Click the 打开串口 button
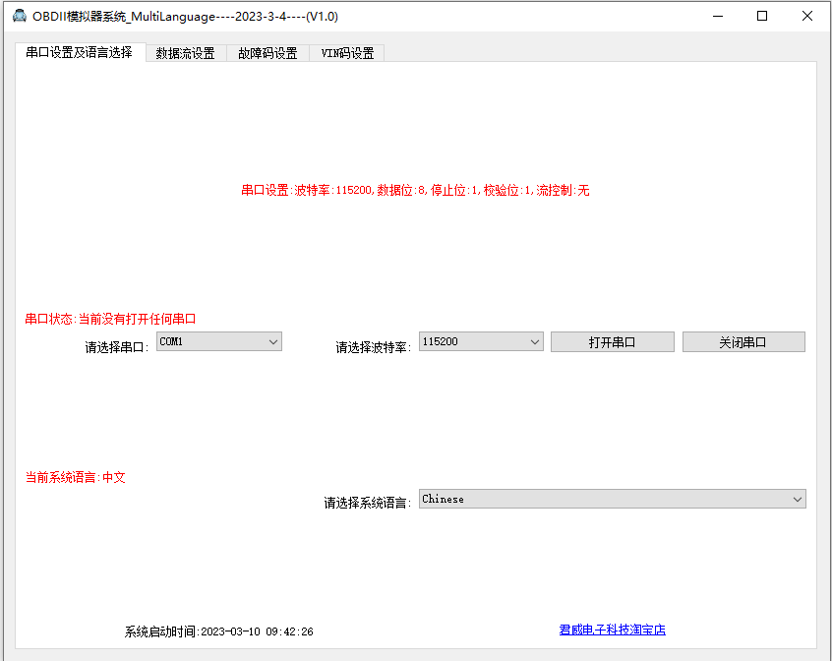Screen dimensions: 832x661 [612, 341]
